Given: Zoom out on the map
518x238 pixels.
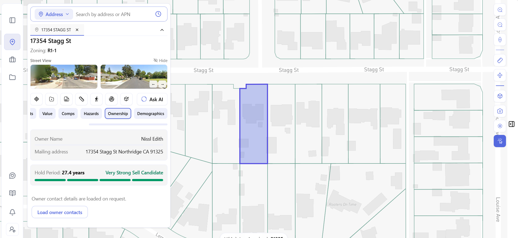Looking at the screenshot, I should pos(500,25).
